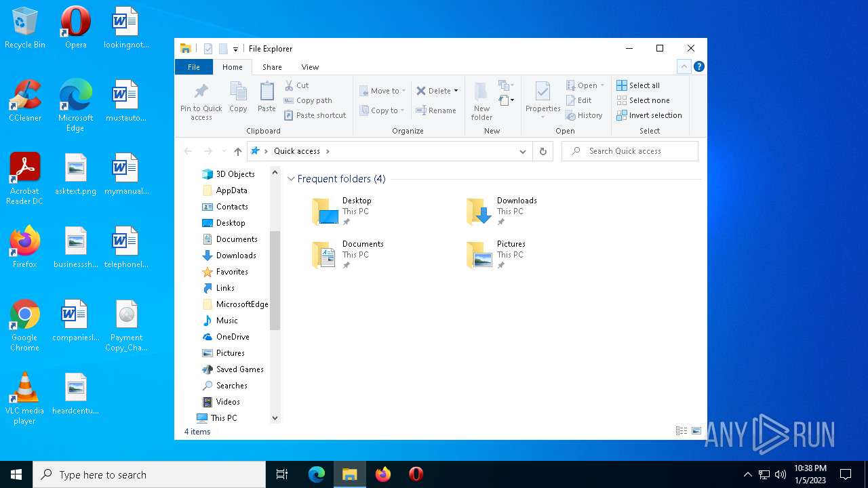Screen dimensions: 868x488
Task: Select Saved Games in navigation pane
Action: (233, 369)
